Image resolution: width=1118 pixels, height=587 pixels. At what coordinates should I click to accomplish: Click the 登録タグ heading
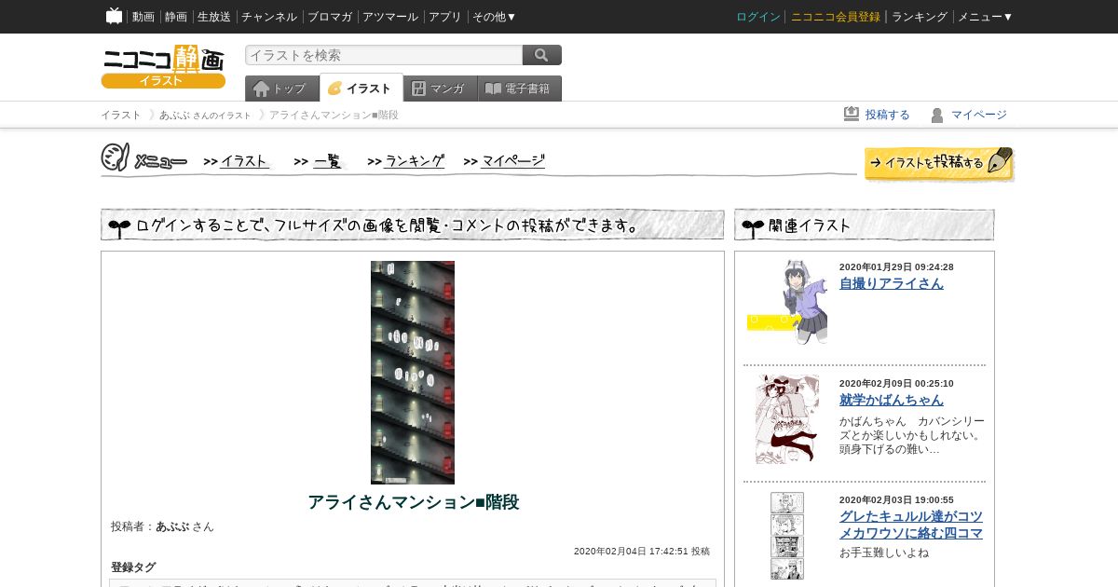133,567
